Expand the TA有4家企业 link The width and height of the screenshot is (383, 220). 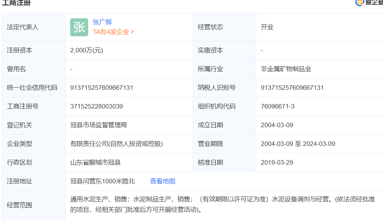pos(113,32)
